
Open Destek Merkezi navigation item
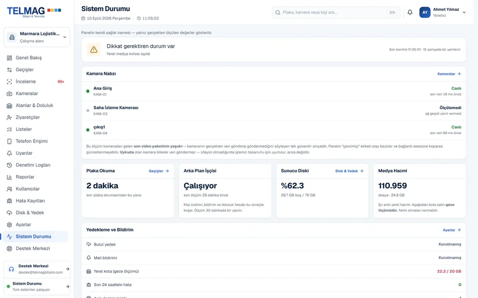35,248
